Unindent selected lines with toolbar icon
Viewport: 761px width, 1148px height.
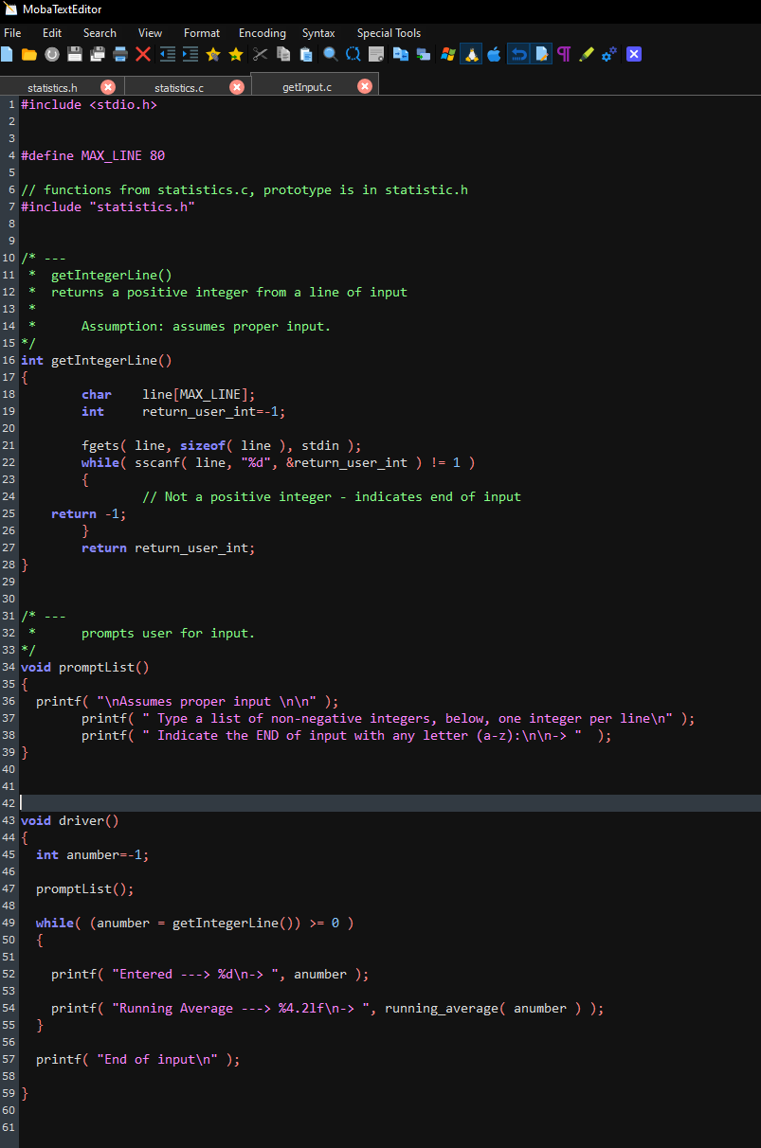tap(168, 54)
